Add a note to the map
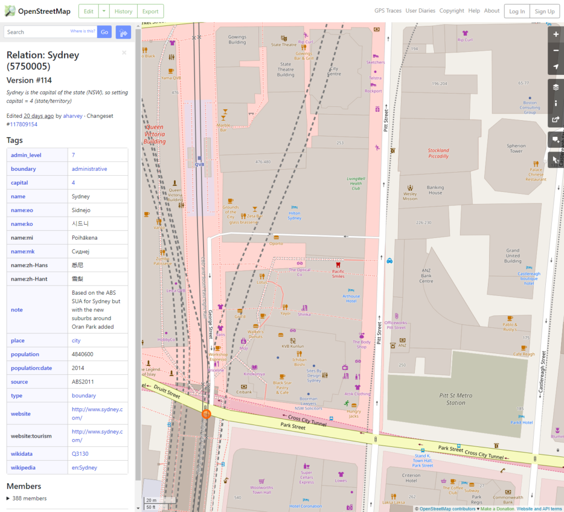 pyautogui.click(x=556, y=139)
